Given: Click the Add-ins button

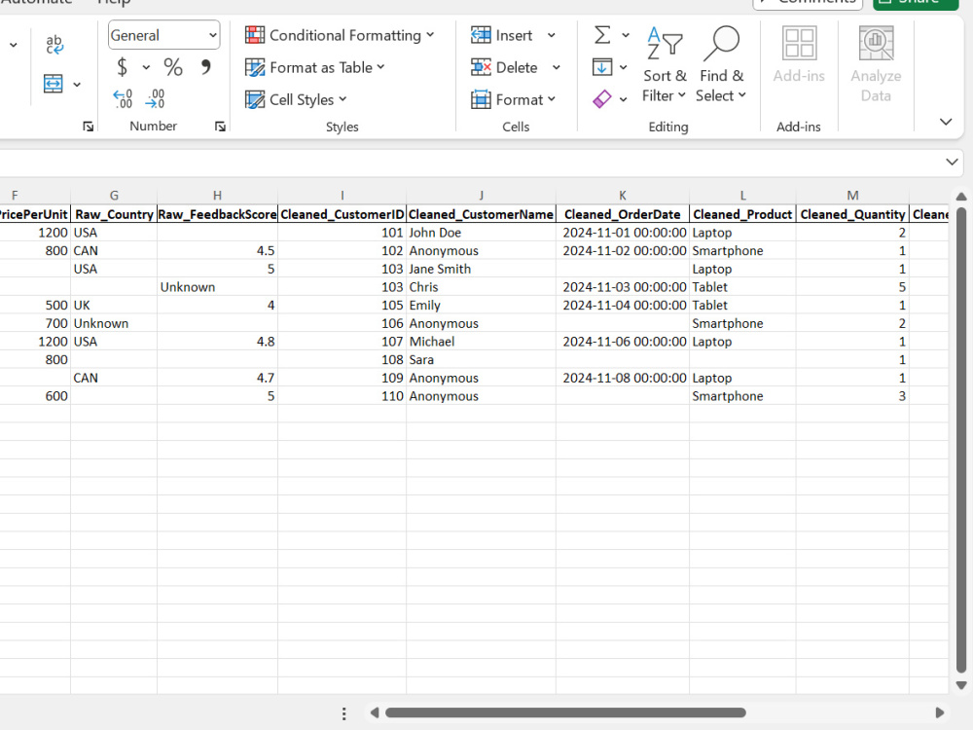Looking at the screenshot, I should click(x=799, y=55).
